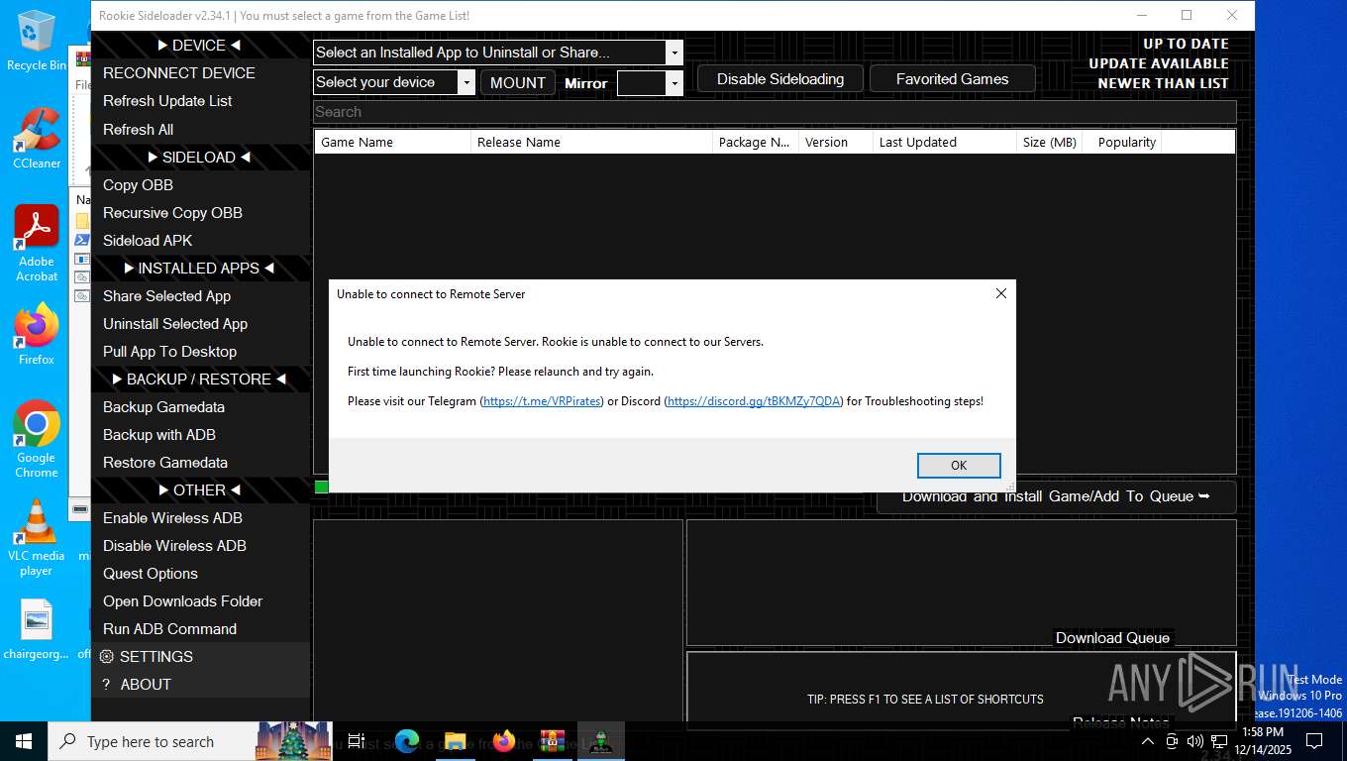This screenshot has height=761, width=1347.
Task: Open Recycle Bin desktop icon
Action: click(36, 41)
